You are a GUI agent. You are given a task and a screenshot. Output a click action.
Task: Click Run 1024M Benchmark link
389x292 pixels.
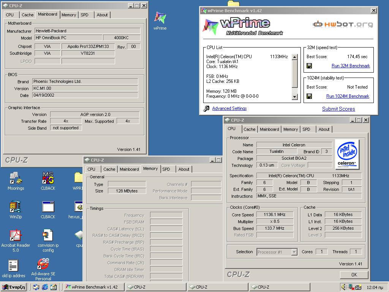point(348,96)
